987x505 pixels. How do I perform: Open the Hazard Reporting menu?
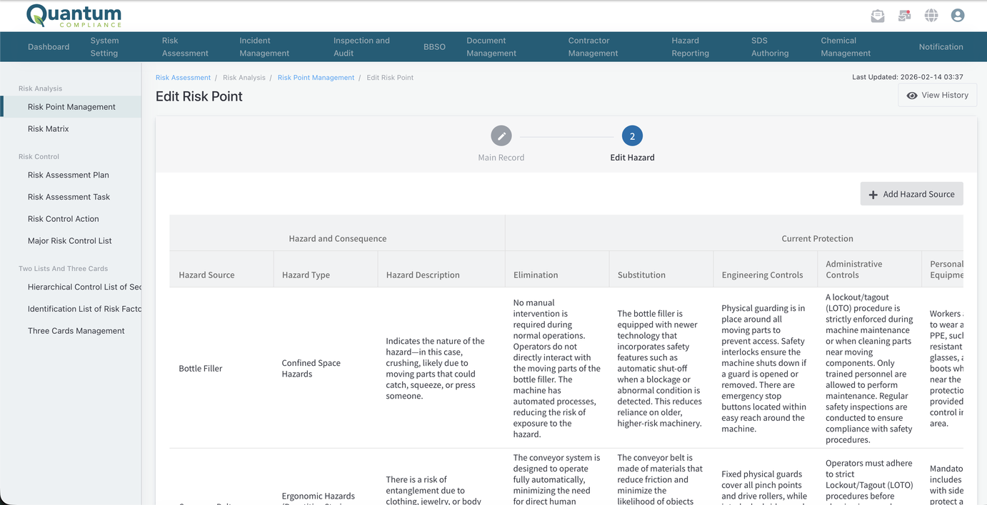click(x=690, y=47)
